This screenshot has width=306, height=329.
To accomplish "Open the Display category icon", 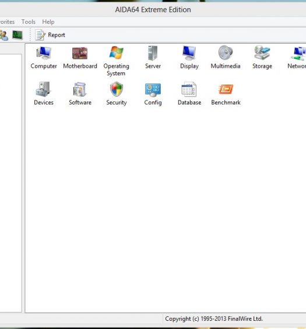I will [189, 53].
